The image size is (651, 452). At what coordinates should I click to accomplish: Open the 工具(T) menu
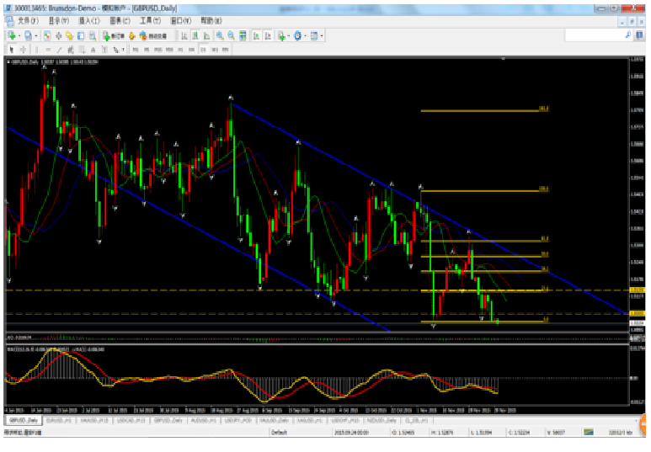point(150,21)
